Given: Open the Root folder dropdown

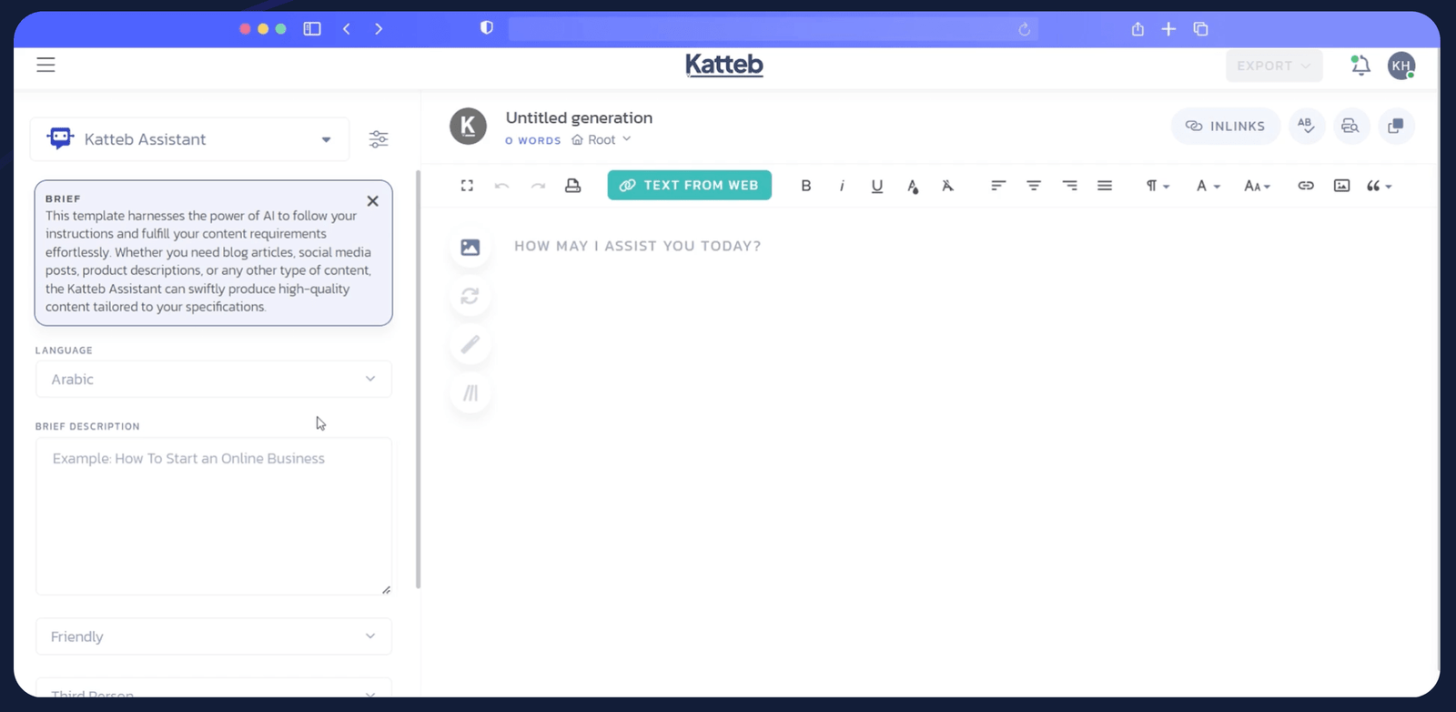Looking at the screenshot, I should coord(602,140).
